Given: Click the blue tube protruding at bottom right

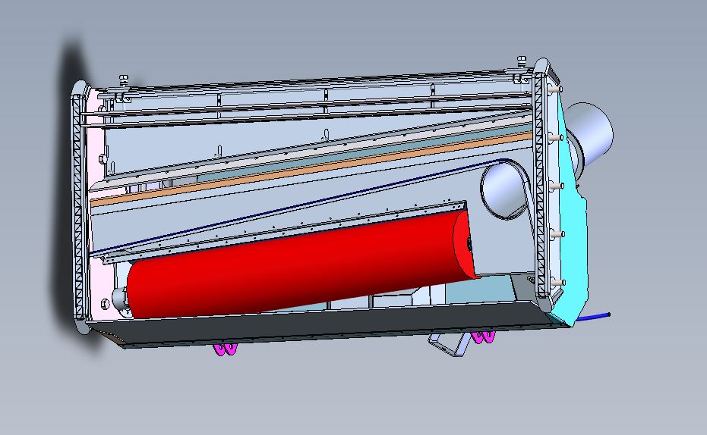Looking at the screenshot, I should [x=594, y=317].
